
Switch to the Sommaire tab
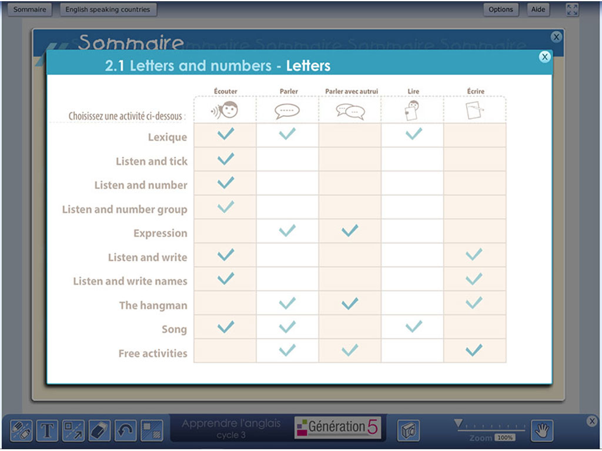29,9
